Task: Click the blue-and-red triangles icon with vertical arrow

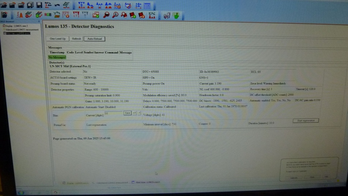Action: click(x=82, y=5)
